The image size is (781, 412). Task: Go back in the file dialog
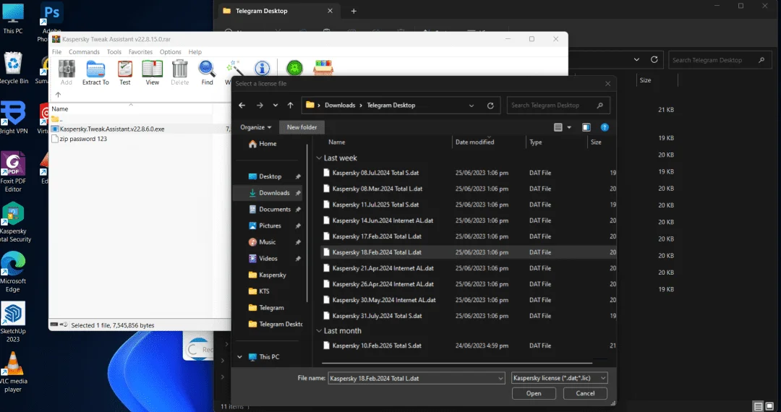click(242, 106)
